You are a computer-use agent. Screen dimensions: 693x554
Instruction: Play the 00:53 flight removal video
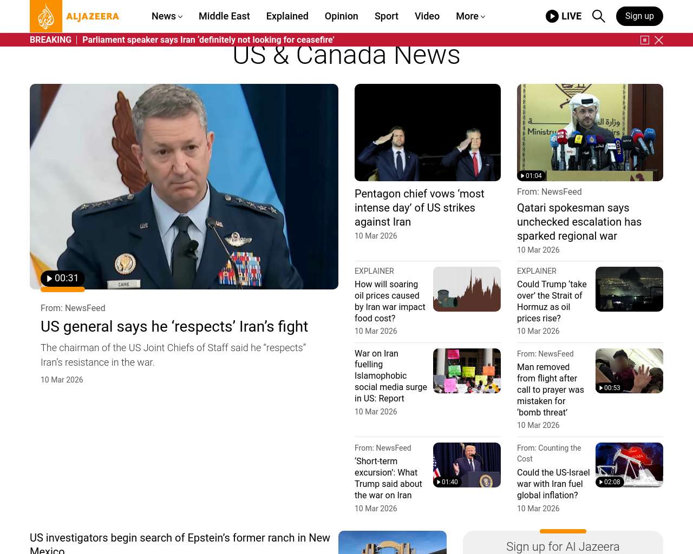pos(610,388)
